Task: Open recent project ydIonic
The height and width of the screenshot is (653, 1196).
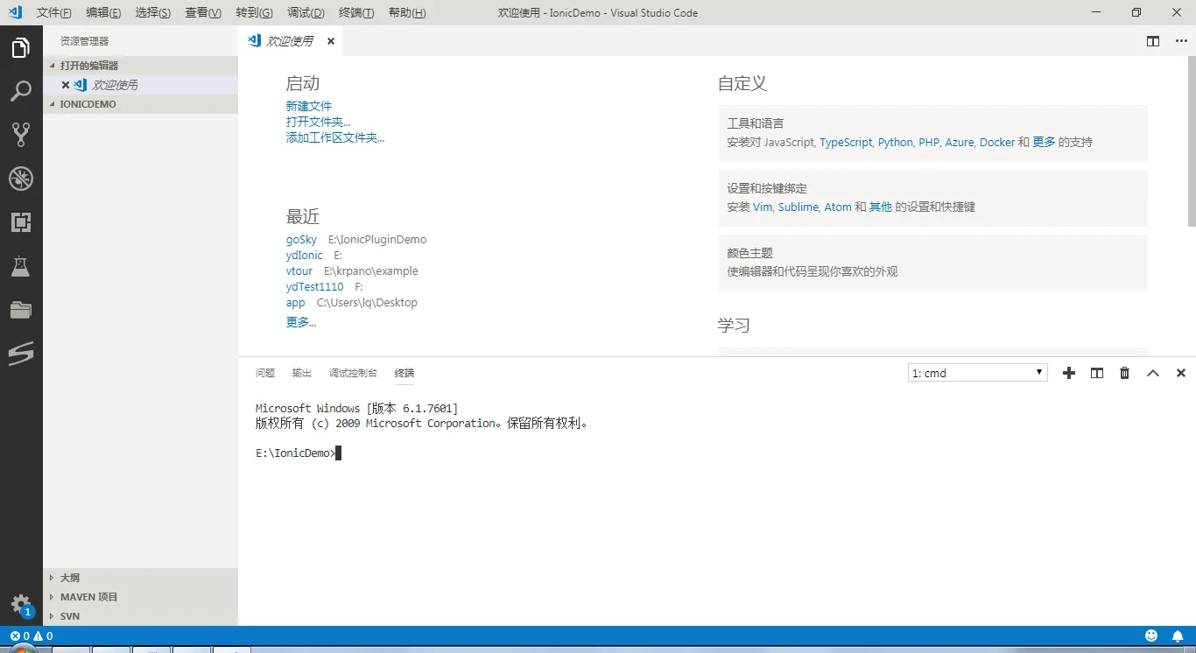Action: coord(305,256)
